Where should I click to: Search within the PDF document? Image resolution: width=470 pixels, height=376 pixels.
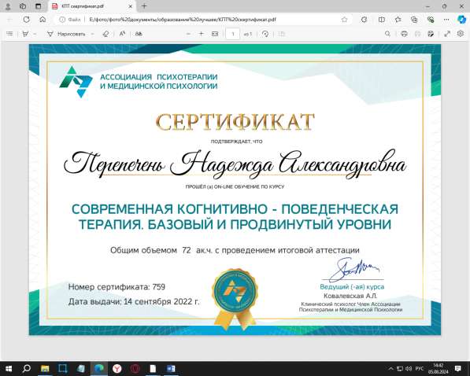coord(387,34)
